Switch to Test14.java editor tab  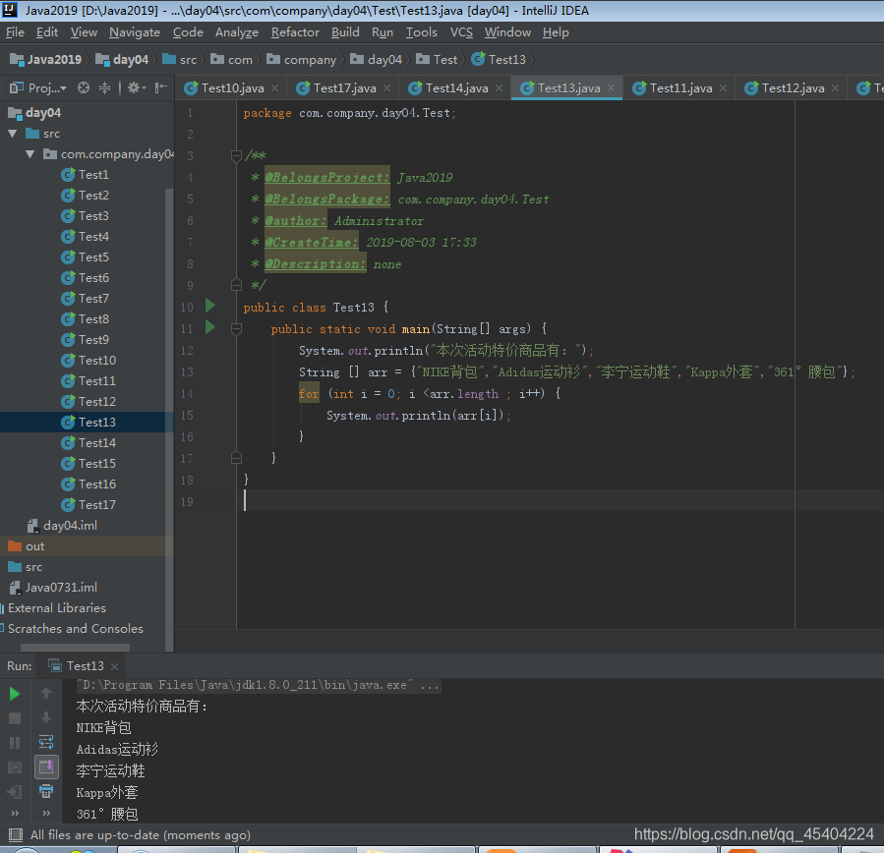456,87
